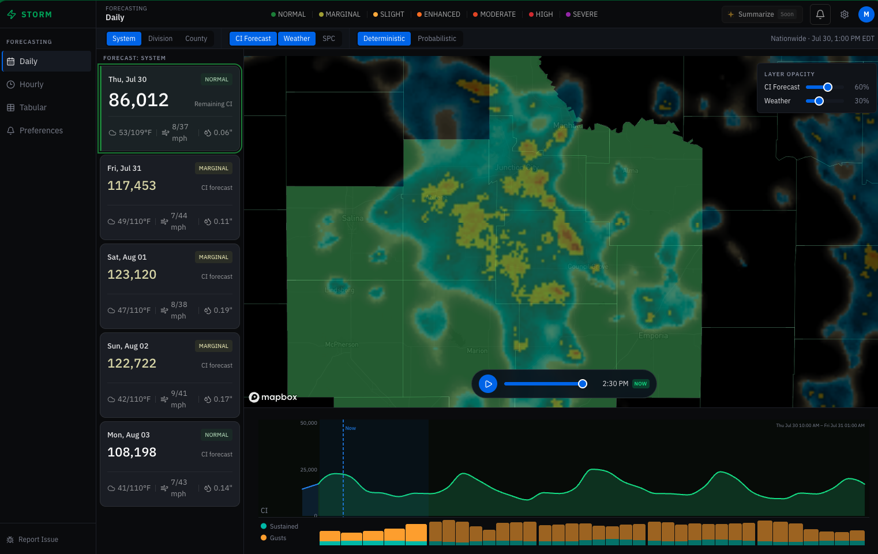
Task: Click the Now marker on CI chart
Action: point(351,428)
